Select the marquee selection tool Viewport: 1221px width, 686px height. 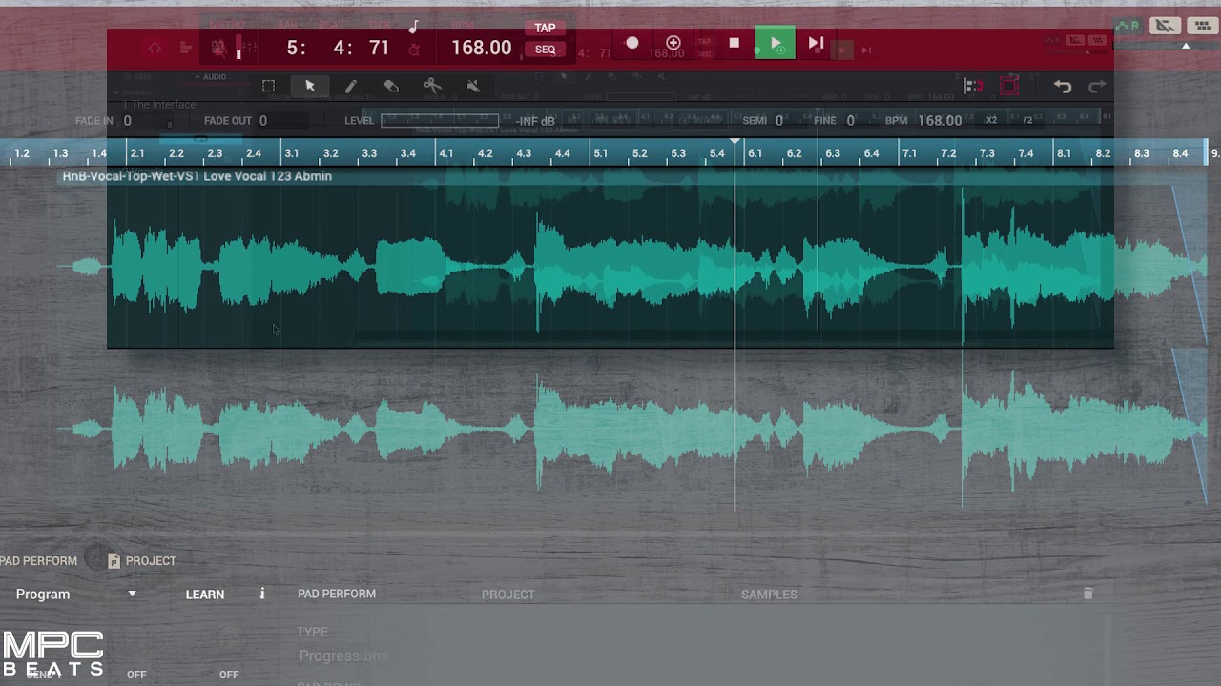click(x=268, y=86)
